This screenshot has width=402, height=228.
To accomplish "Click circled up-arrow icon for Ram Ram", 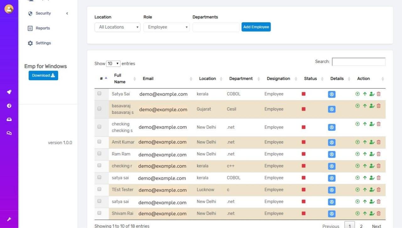I will [357, 154].
